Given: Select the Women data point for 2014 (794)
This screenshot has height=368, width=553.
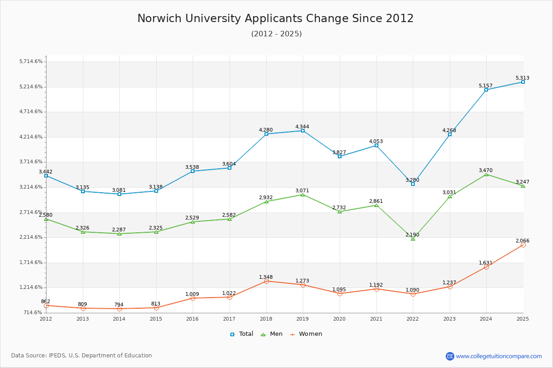Looking at the screenshot, I should tap(119, 309).
